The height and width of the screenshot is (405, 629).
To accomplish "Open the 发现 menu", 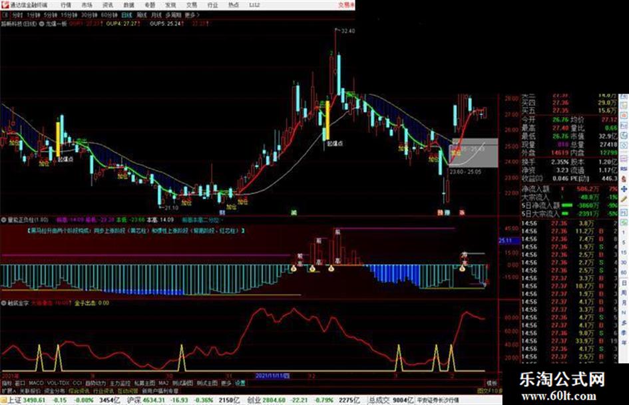I will [170, 5].
